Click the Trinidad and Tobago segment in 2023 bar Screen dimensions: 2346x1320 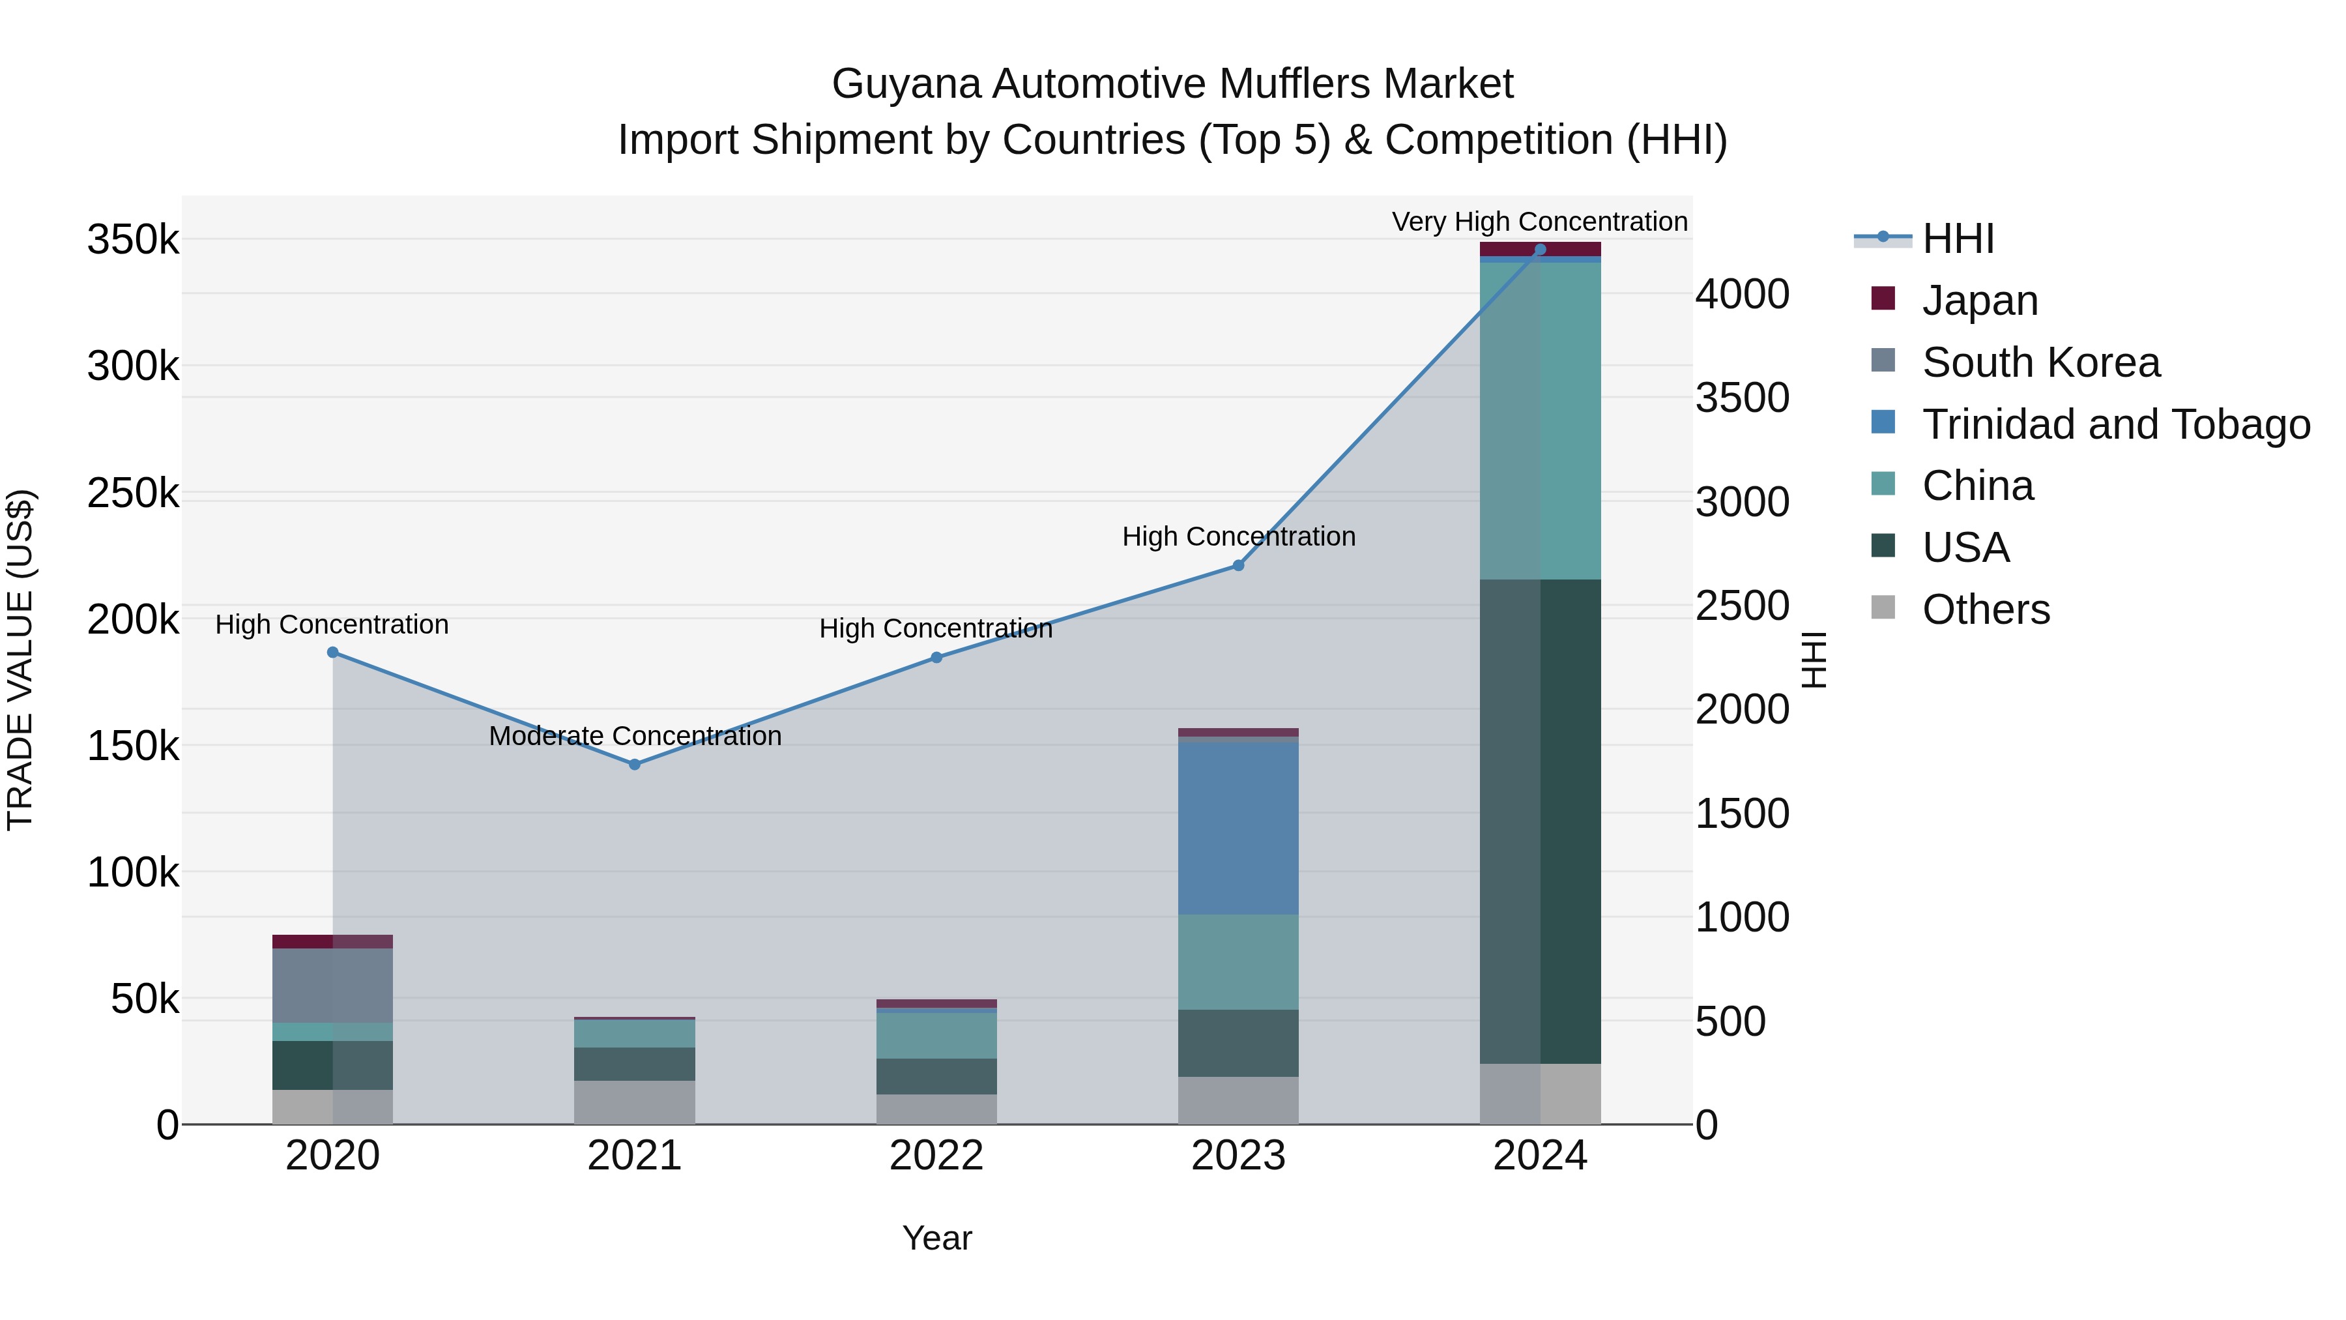tap(1239, 829)
